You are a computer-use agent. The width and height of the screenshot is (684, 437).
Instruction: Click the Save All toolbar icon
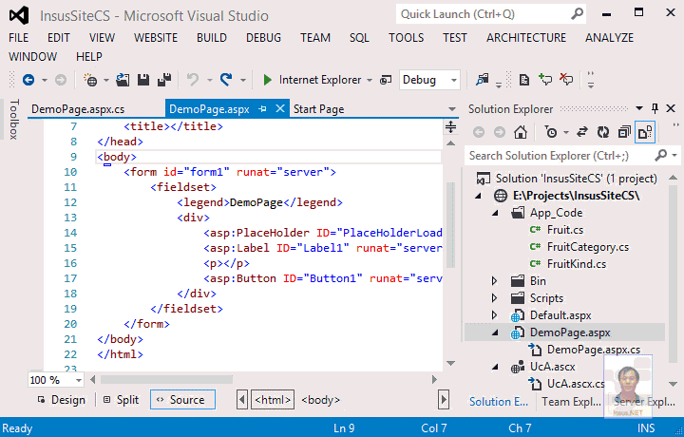[164, 80]
